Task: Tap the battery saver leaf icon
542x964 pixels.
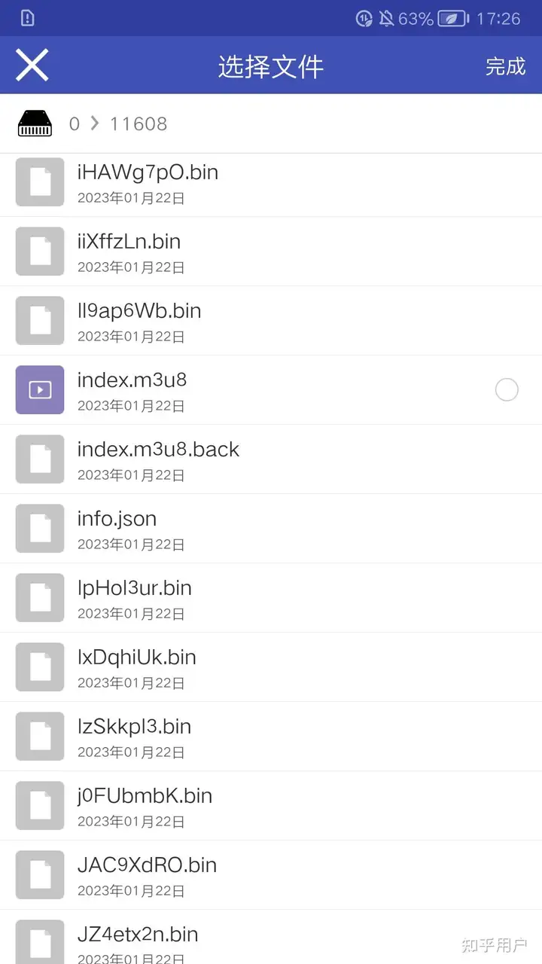Action: click(454, 18)
